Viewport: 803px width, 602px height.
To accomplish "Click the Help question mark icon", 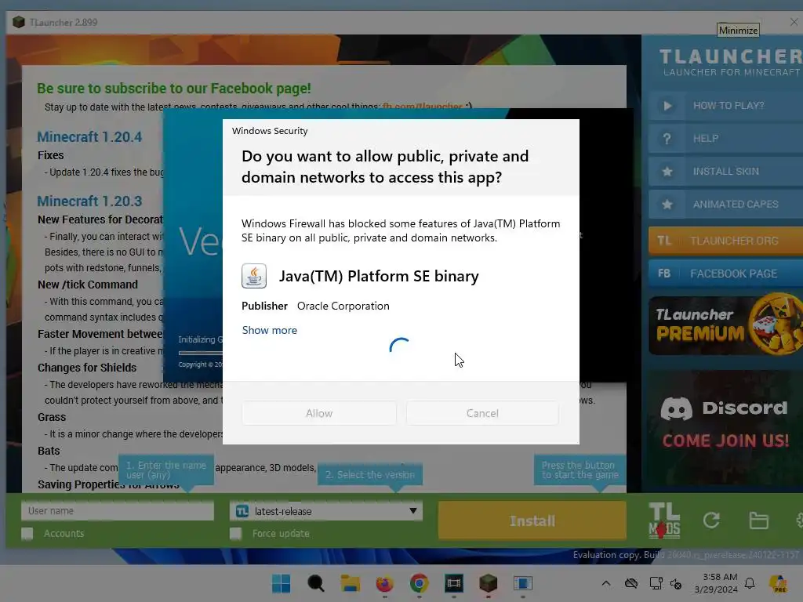I will tap(667, 139).
